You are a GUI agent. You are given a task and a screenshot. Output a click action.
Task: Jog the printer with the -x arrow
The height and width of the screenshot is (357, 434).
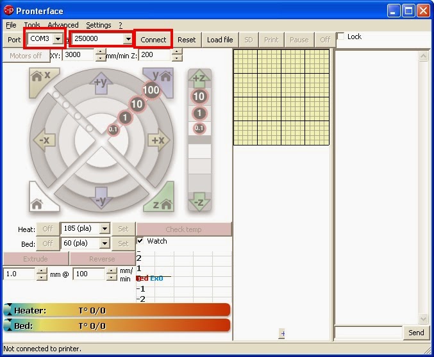(x=44, y=140)
